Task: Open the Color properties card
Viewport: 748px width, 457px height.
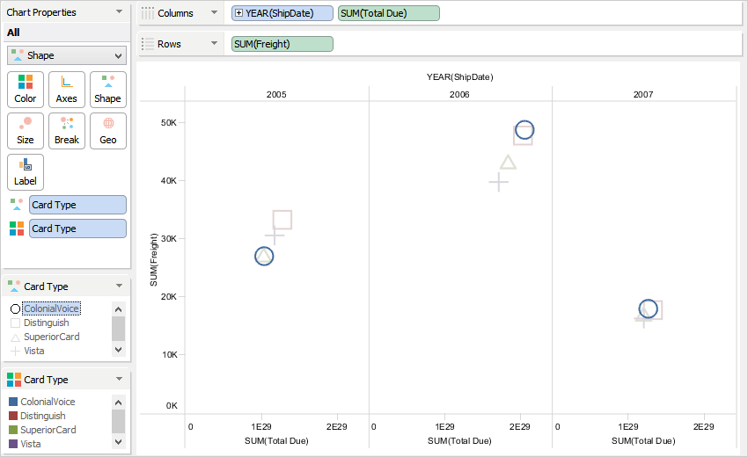Action: 26,90
